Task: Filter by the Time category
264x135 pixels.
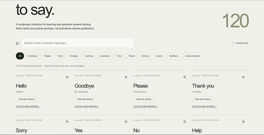Action: tap(119, 56)
